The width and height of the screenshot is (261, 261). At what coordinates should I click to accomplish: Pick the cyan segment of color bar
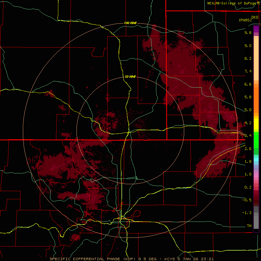coord(256,159)
